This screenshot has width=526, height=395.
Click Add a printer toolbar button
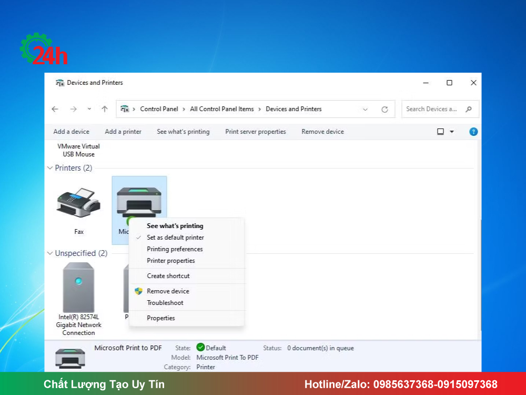123,132
